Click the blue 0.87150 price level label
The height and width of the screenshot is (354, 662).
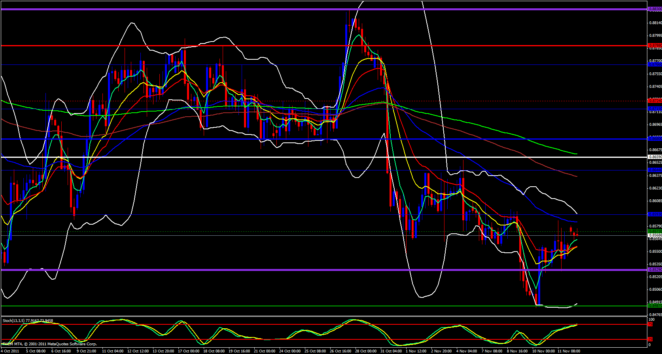click(x=654, y=108)
